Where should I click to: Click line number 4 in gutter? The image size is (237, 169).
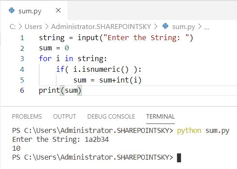coord(22,70)
